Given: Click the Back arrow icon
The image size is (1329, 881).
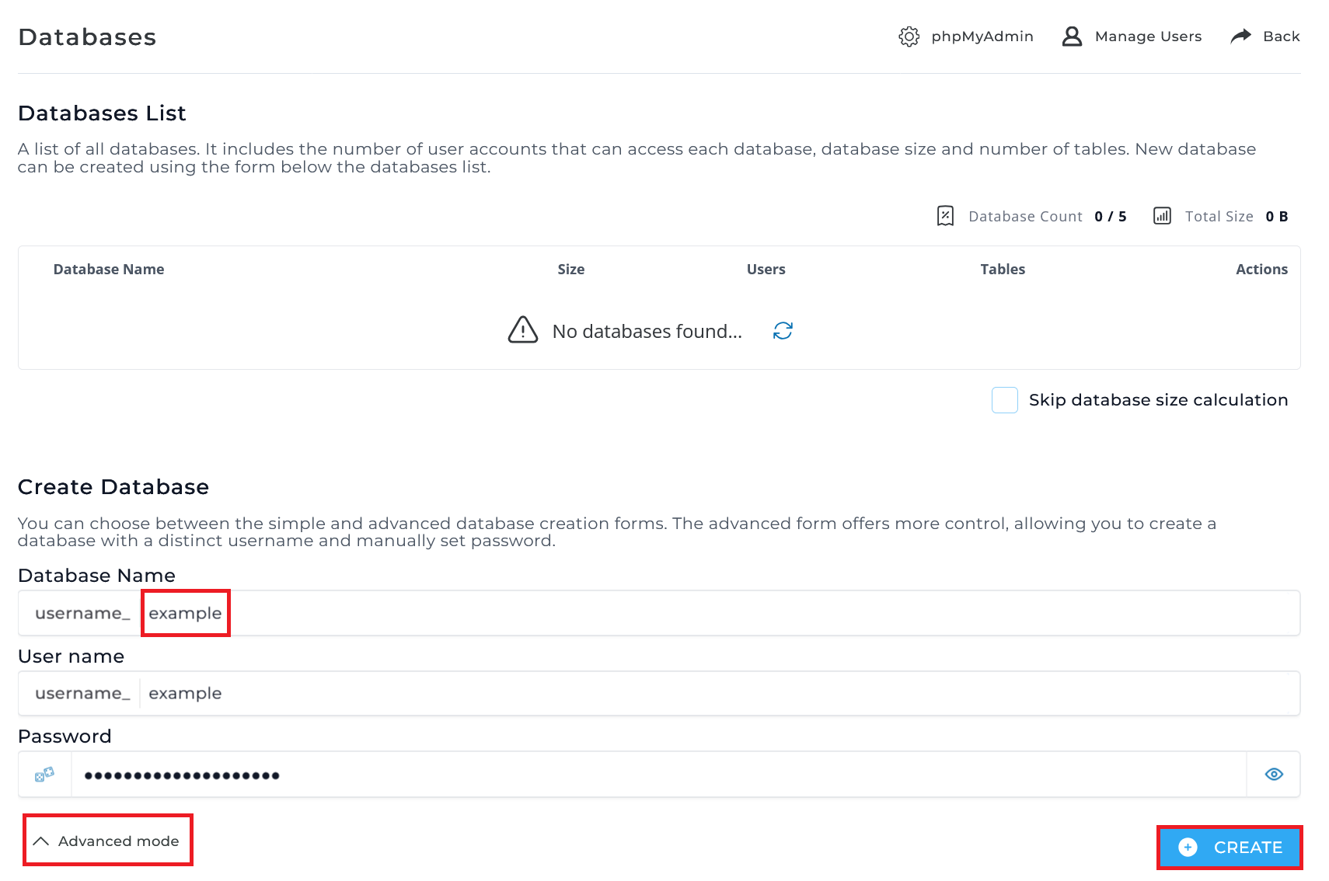Looking at the screenshot, I should pyautogui.click(x=1241, y=36).
